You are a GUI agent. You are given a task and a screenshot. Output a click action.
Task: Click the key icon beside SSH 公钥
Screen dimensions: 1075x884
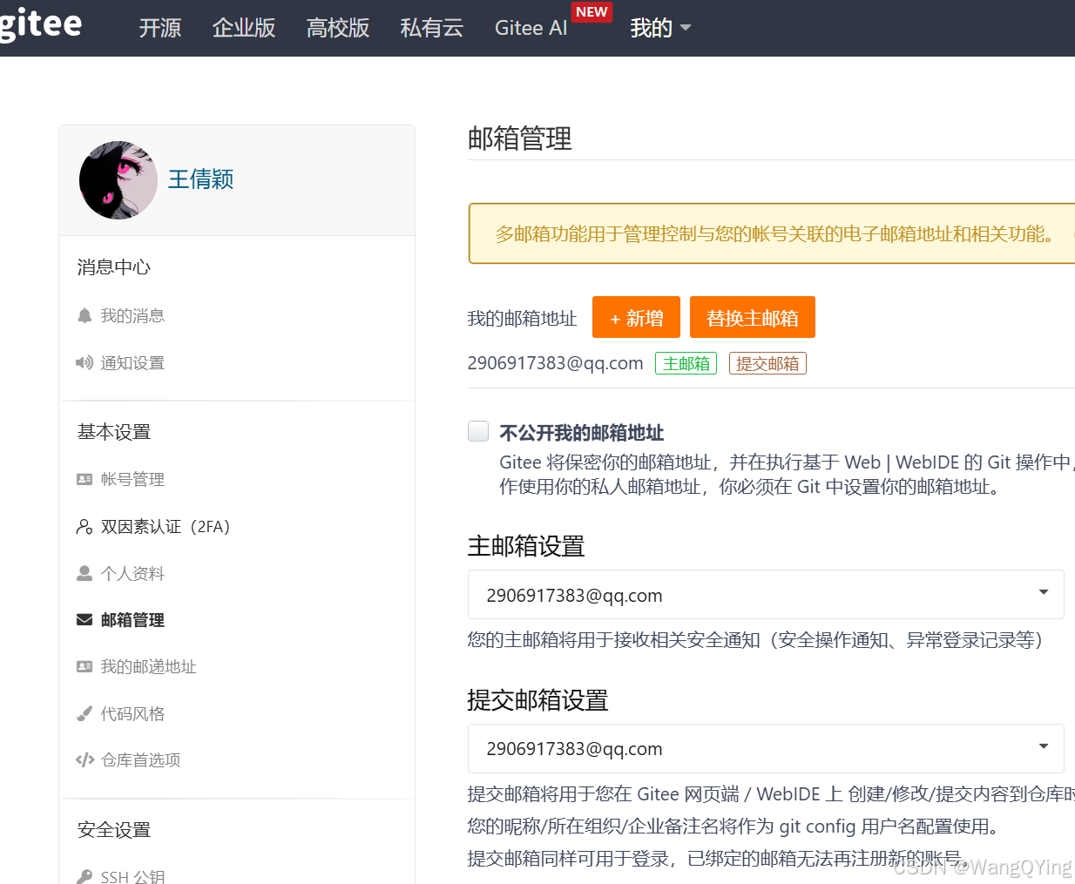click(x=85, y=876)
